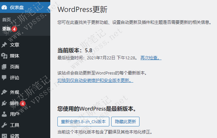
Task: Click the dashboard gauge icon
Action: pyautogui.click(x=4, y=7)
